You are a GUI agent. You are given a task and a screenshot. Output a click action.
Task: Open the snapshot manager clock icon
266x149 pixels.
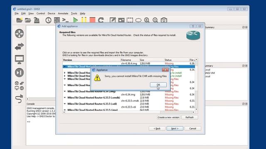pyautogui.click(x=48, y=20)
